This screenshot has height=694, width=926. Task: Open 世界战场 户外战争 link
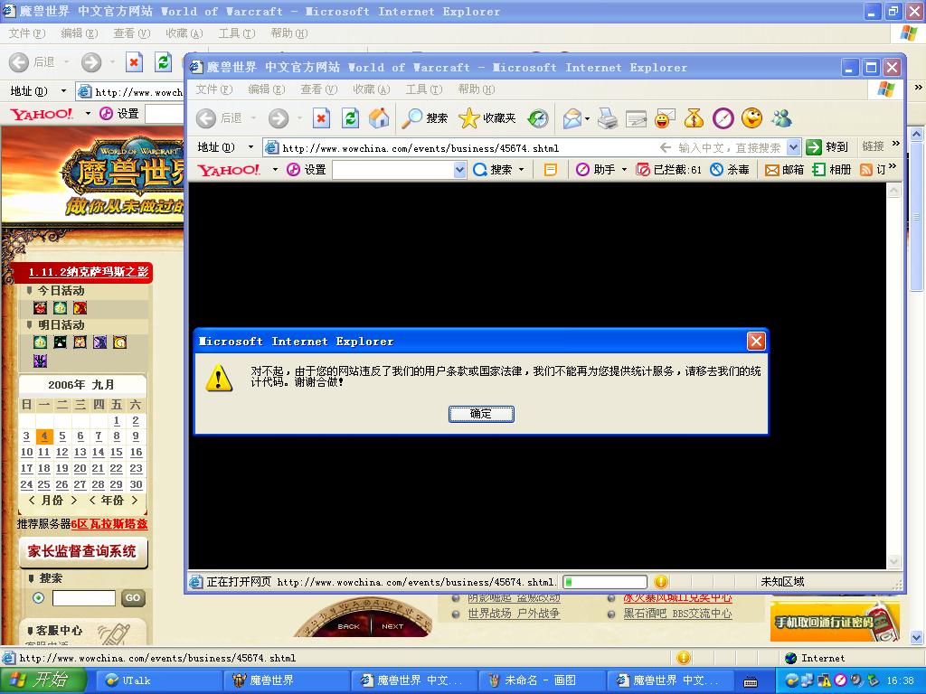514,614
